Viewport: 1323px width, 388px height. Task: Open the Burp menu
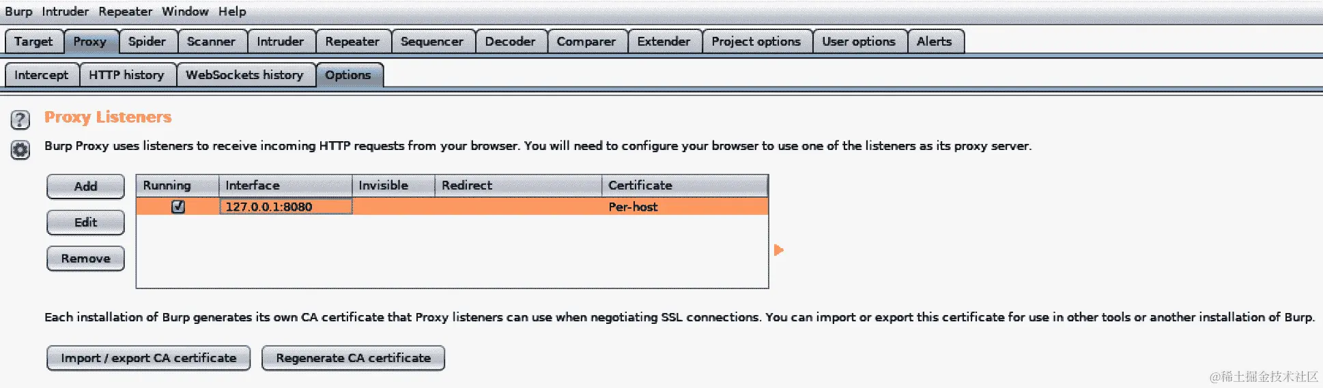point(18,12)
